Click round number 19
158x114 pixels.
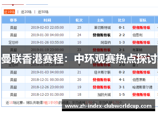79,87
